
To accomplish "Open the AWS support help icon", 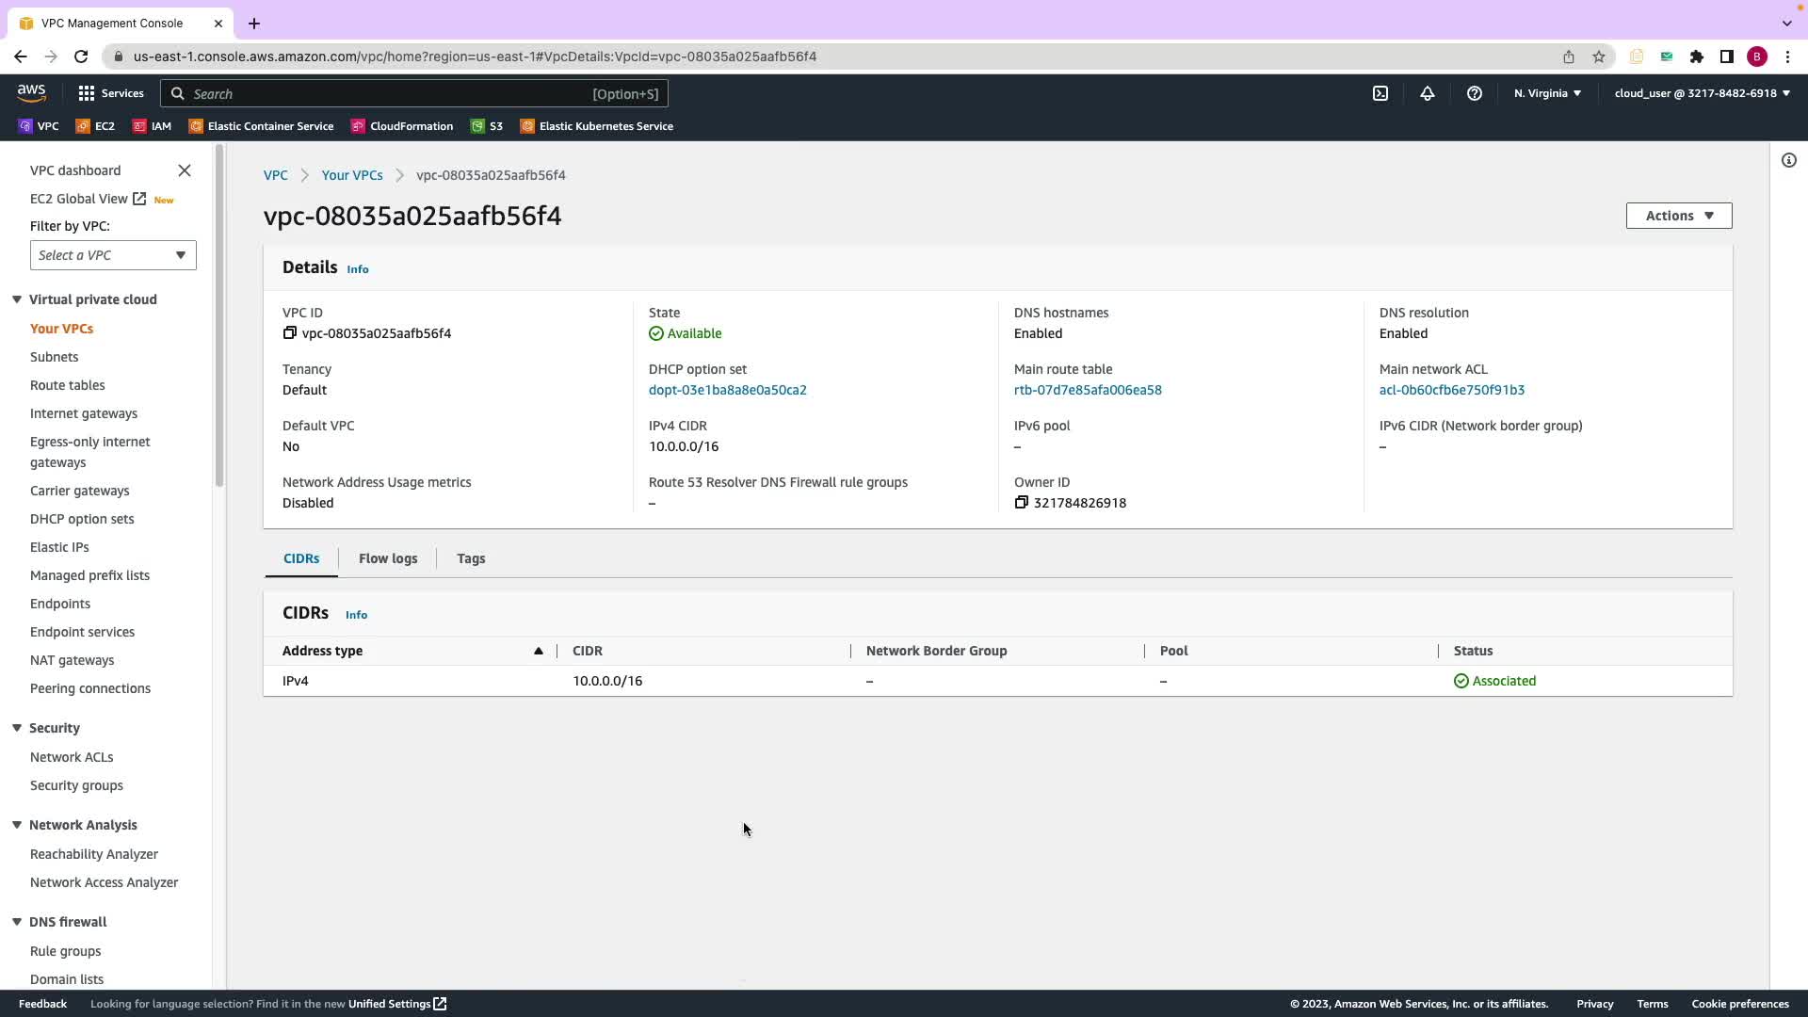I will (x=1475, y=93).
